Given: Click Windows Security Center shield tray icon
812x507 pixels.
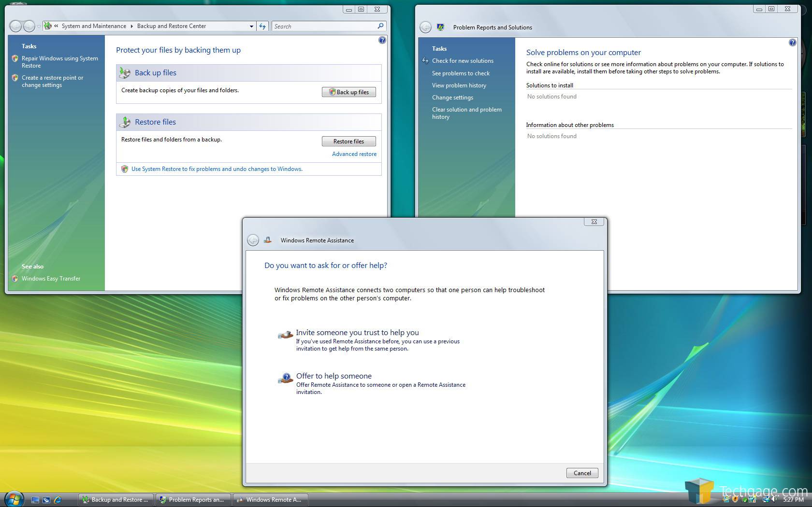Looking at the screenshot, I should tap(735, 499).
